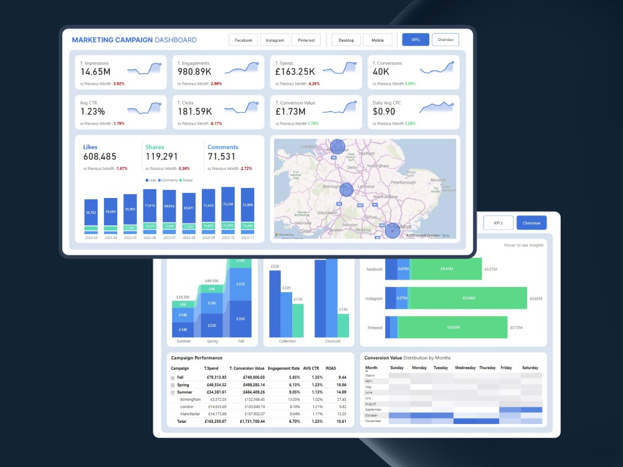Select the T. Impressions sparkline chart
Viewport: 623px width, 467px height.
point(145,68)
